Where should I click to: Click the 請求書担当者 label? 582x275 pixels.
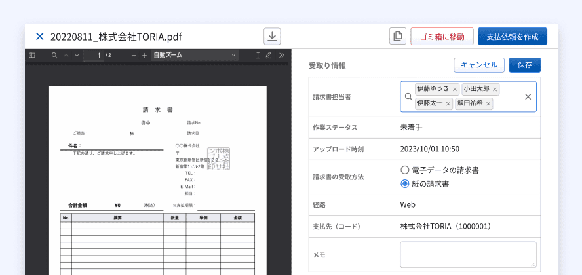[x=332, y=97]
